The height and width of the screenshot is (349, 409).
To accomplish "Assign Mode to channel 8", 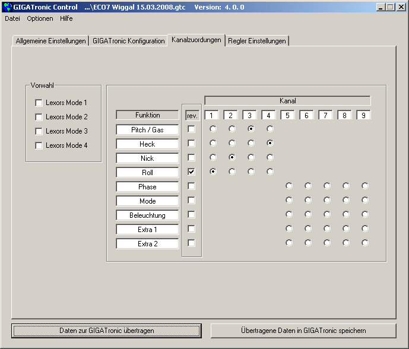I will 346,200.
